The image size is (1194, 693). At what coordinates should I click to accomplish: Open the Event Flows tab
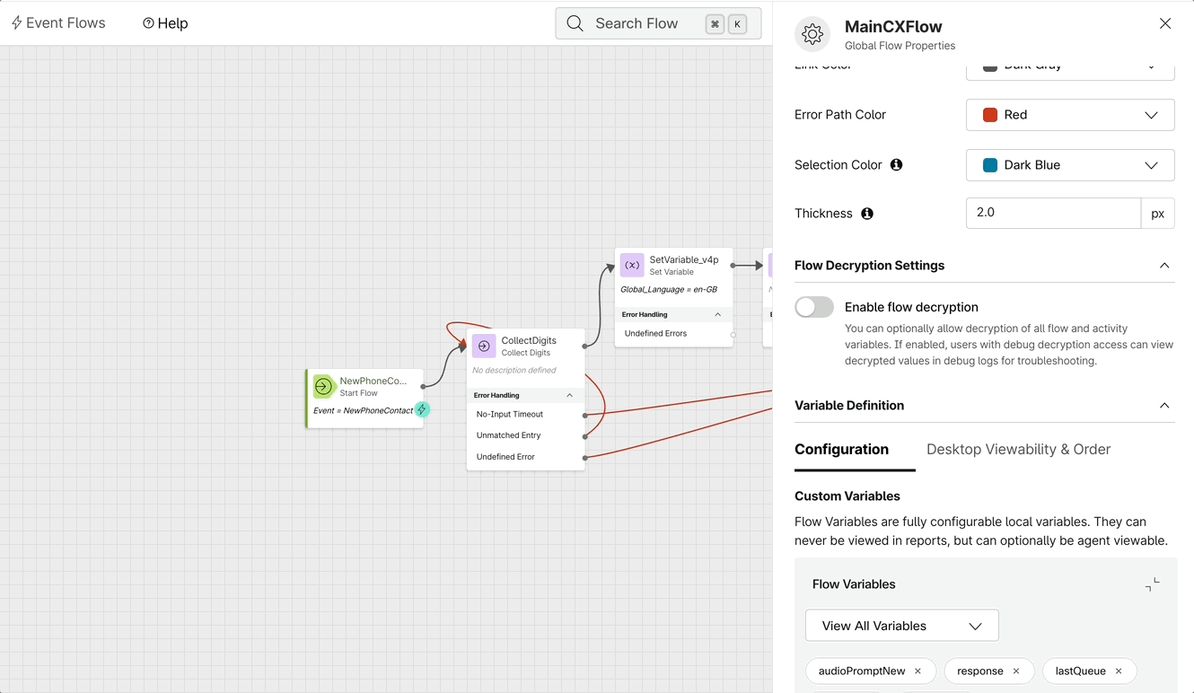point(58,23)
